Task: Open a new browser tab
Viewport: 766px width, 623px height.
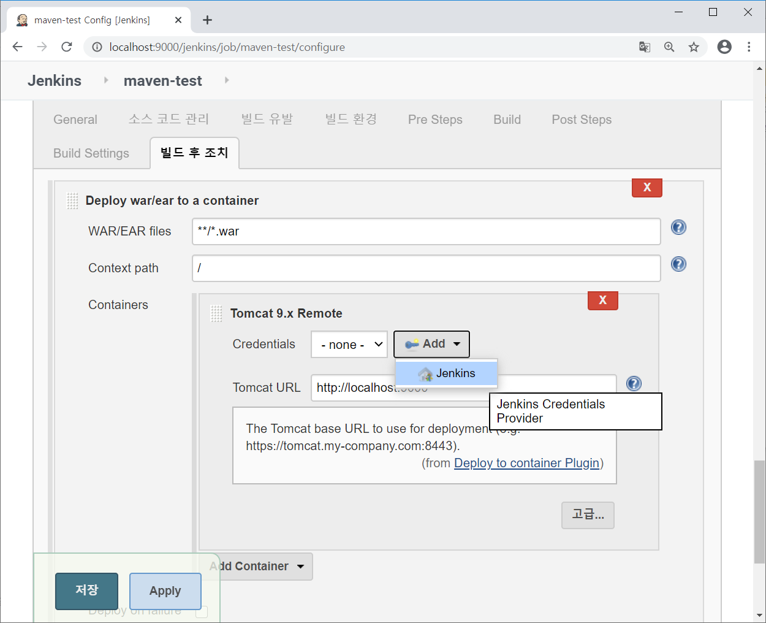Action: pyautogui.click(x=208, y=20)
